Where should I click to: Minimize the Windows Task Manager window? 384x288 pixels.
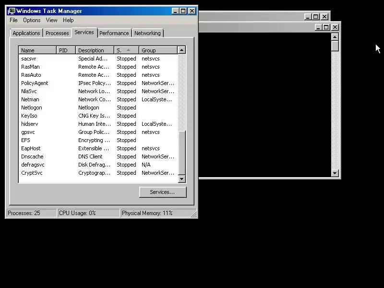[x=175, y=11]
